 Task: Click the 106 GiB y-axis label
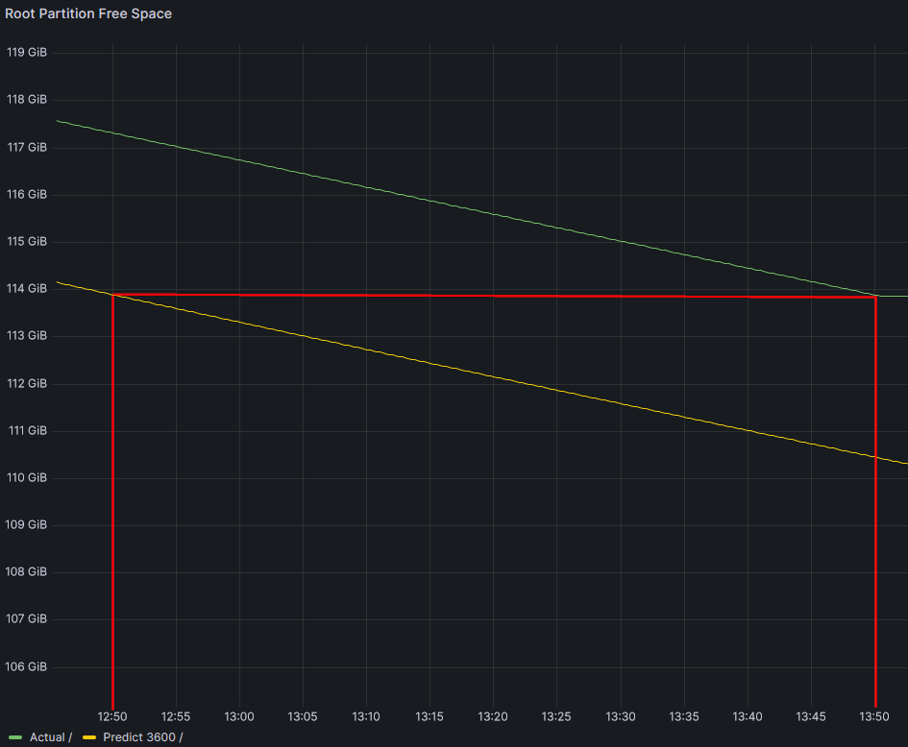click(x=27, y=666)
